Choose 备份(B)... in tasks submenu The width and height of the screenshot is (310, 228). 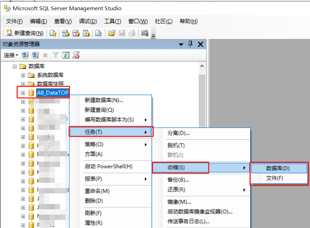pyautogui.click(x=201, y=180)
